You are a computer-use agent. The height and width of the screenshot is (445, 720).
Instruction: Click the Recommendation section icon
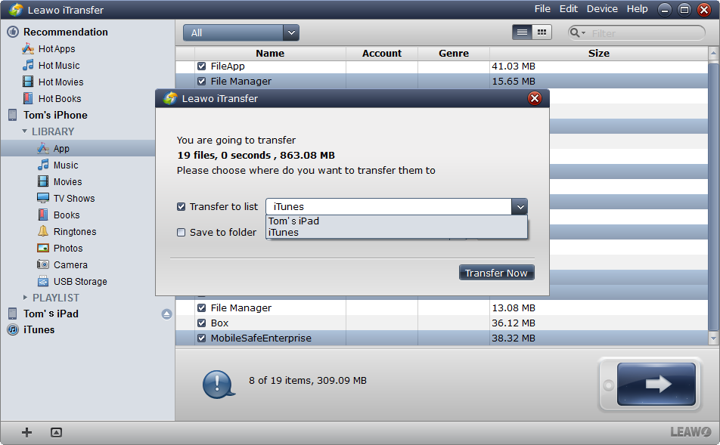tap(13, 32)
